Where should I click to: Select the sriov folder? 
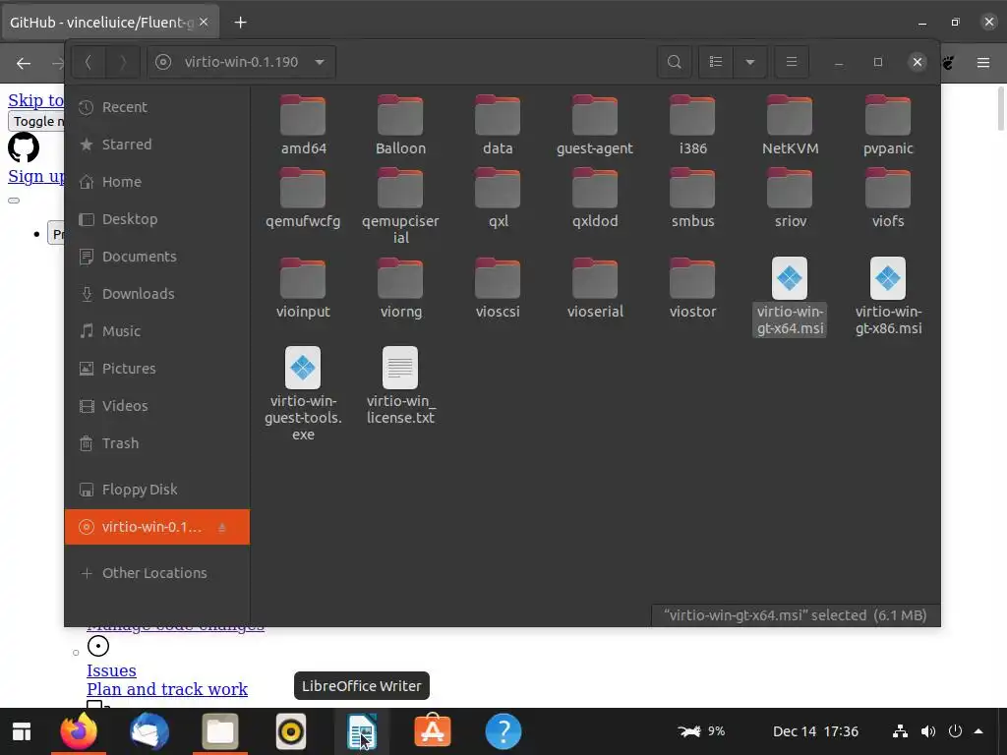pyautogui.click(x=790, y=198)
